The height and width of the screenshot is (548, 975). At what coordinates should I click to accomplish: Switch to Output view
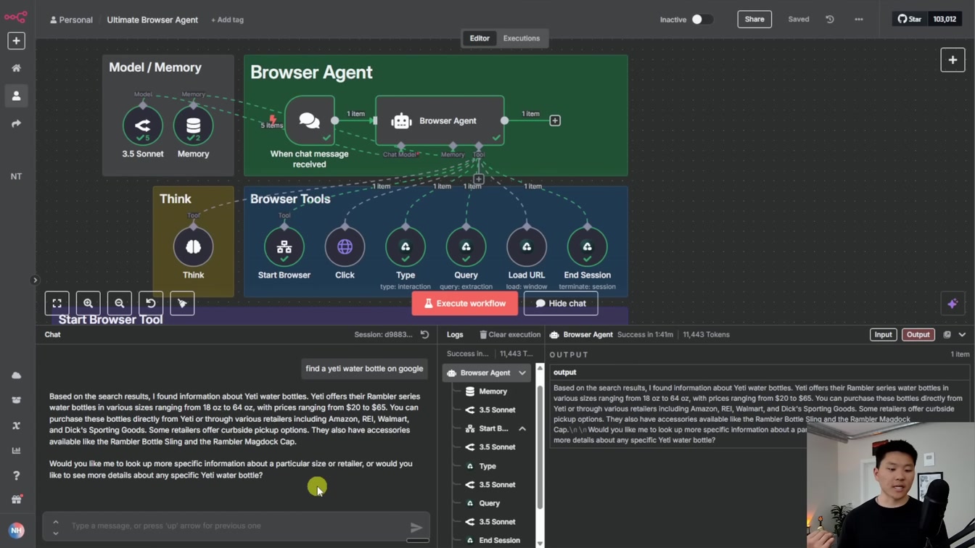918,335
